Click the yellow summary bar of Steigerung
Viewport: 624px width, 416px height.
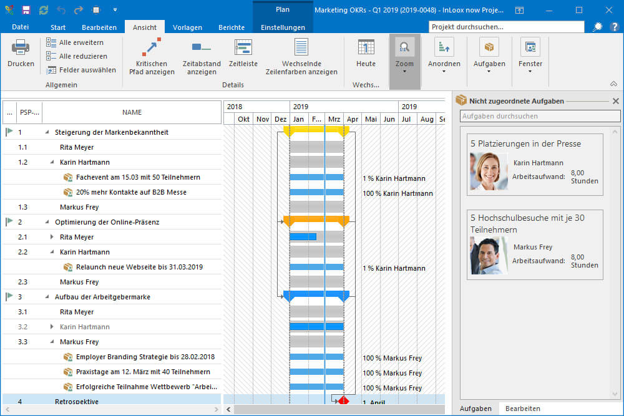(x=316, y=130)
